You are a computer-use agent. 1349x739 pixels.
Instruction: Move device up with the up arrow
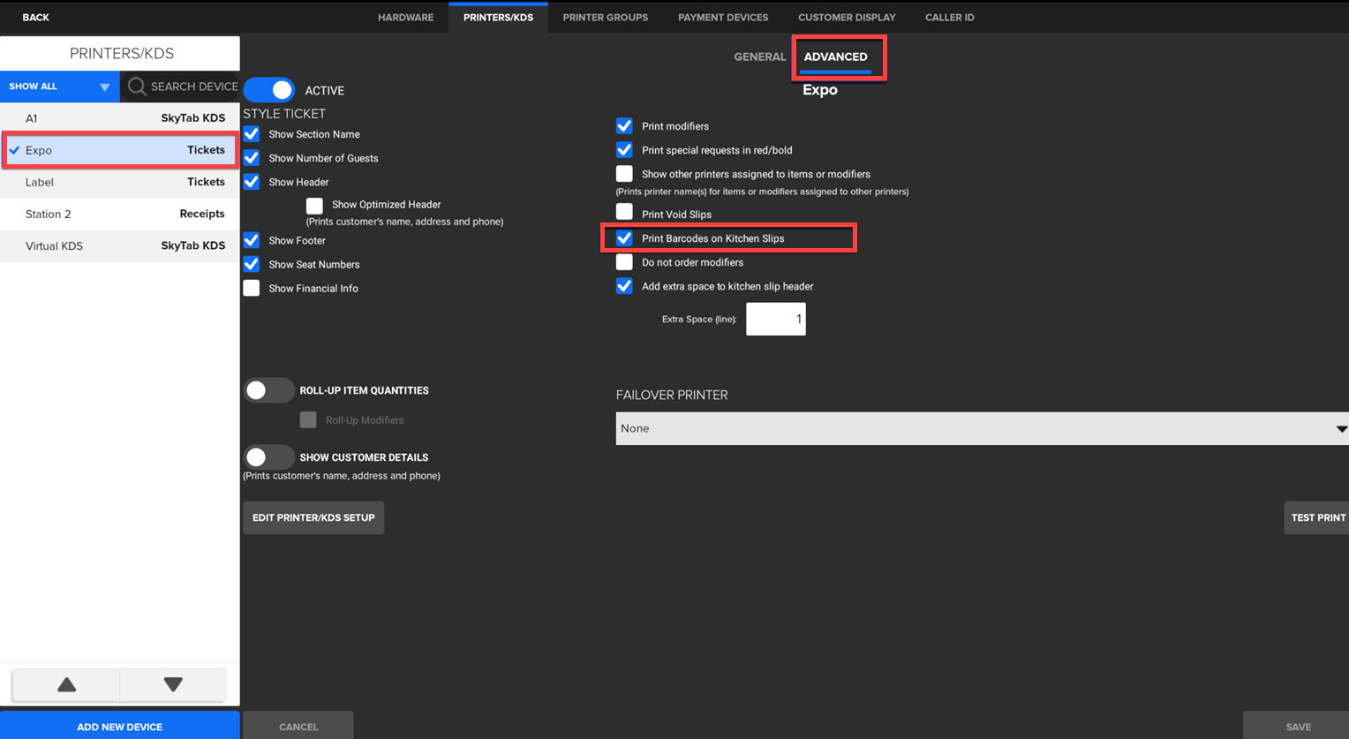point(66,684)
